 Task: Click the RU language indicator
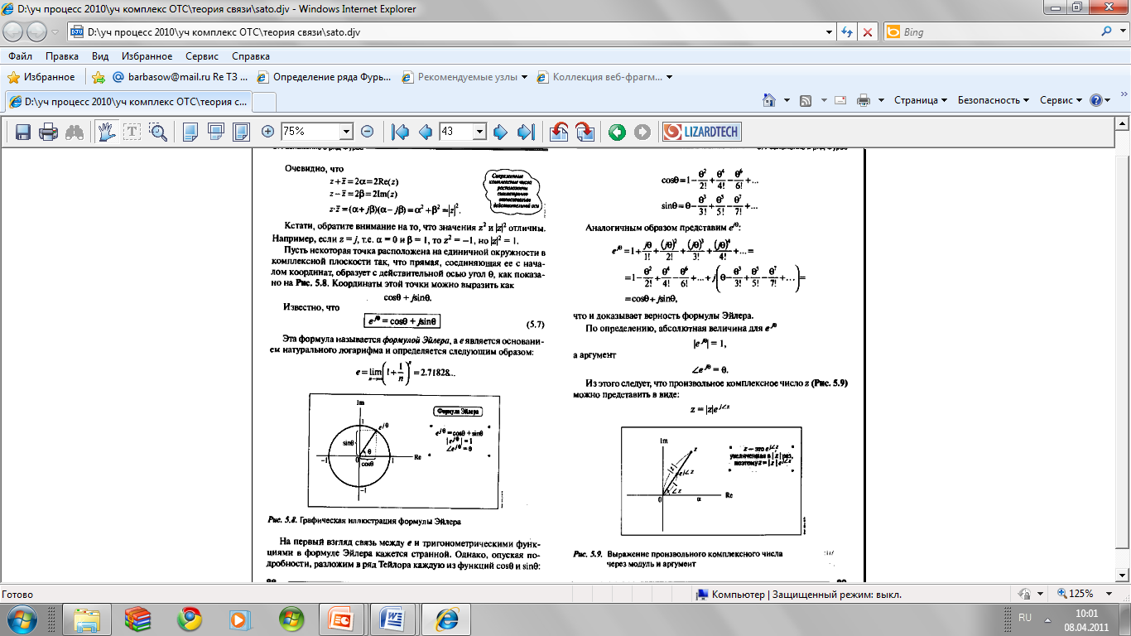coord(1025,618)
